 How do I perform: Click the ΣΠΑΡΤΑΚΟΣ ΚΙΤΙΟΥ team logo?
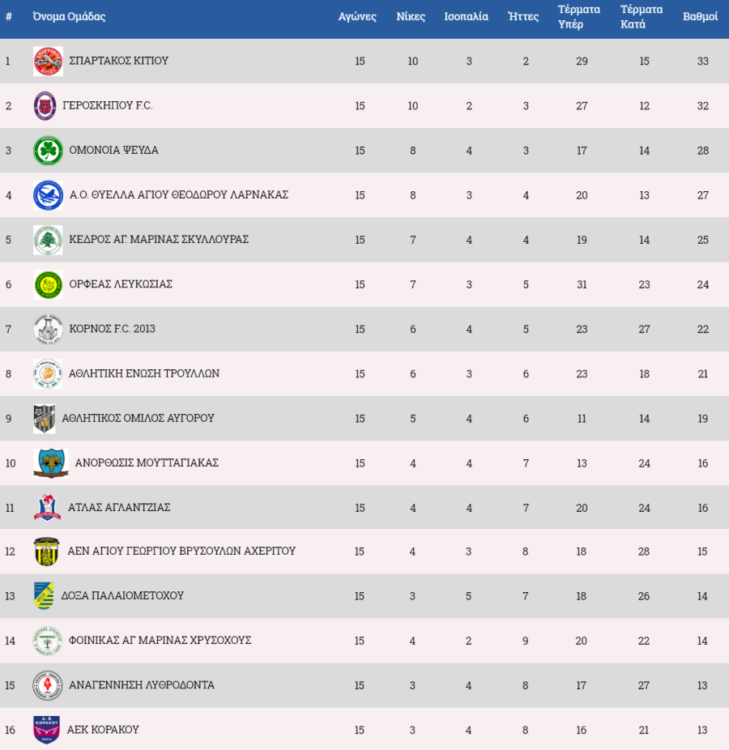[x=48, y=62]
